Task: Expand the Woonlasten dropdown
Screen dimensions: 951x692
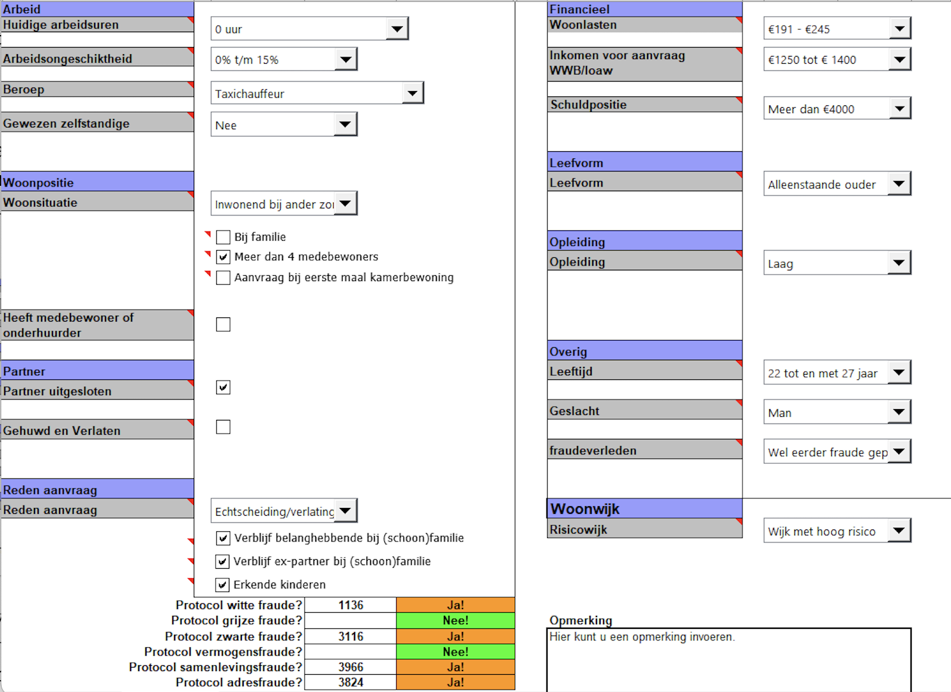Action: [900, 29]
